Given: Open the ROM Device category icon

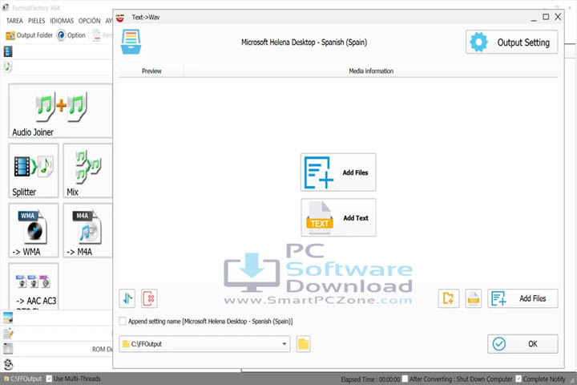Looking at the screenshot, I should tap(8, 349).
